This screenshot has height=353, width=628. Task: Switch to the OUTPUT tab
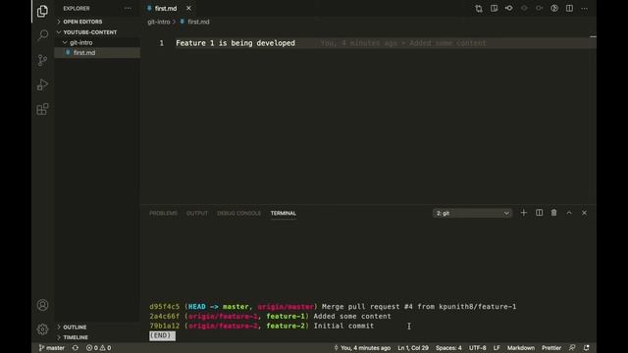[197, 214]
